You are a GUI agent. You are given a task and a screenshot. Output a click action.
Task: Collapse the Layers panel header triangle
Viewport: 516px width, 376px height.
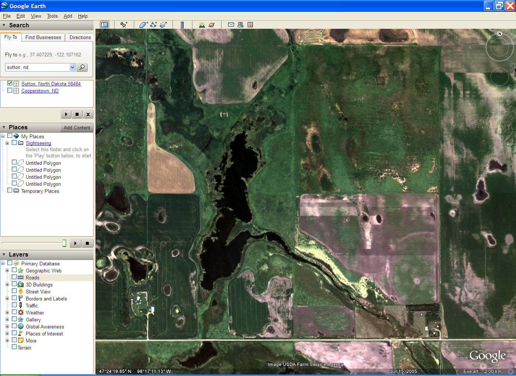(4, 254)
